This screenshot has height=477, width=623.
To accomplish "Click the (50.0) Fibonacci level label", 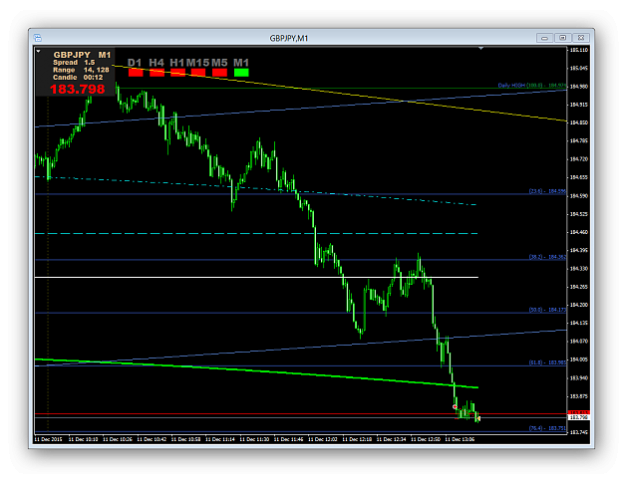I will (547, 310).
